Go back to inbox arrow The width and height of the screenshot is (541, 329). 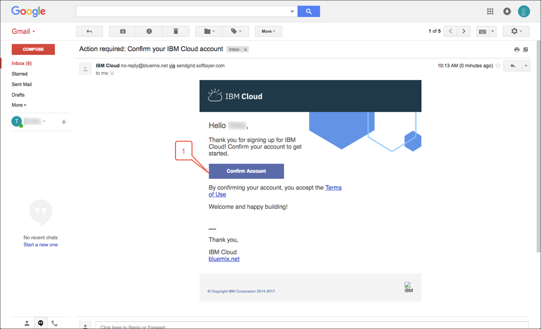[x=89, y=31]
